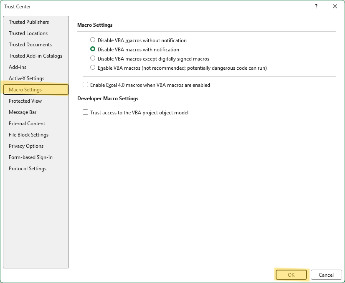Go to Trusted Documents settings
This screenshot has width=345, height=283.
pos(30,45)
